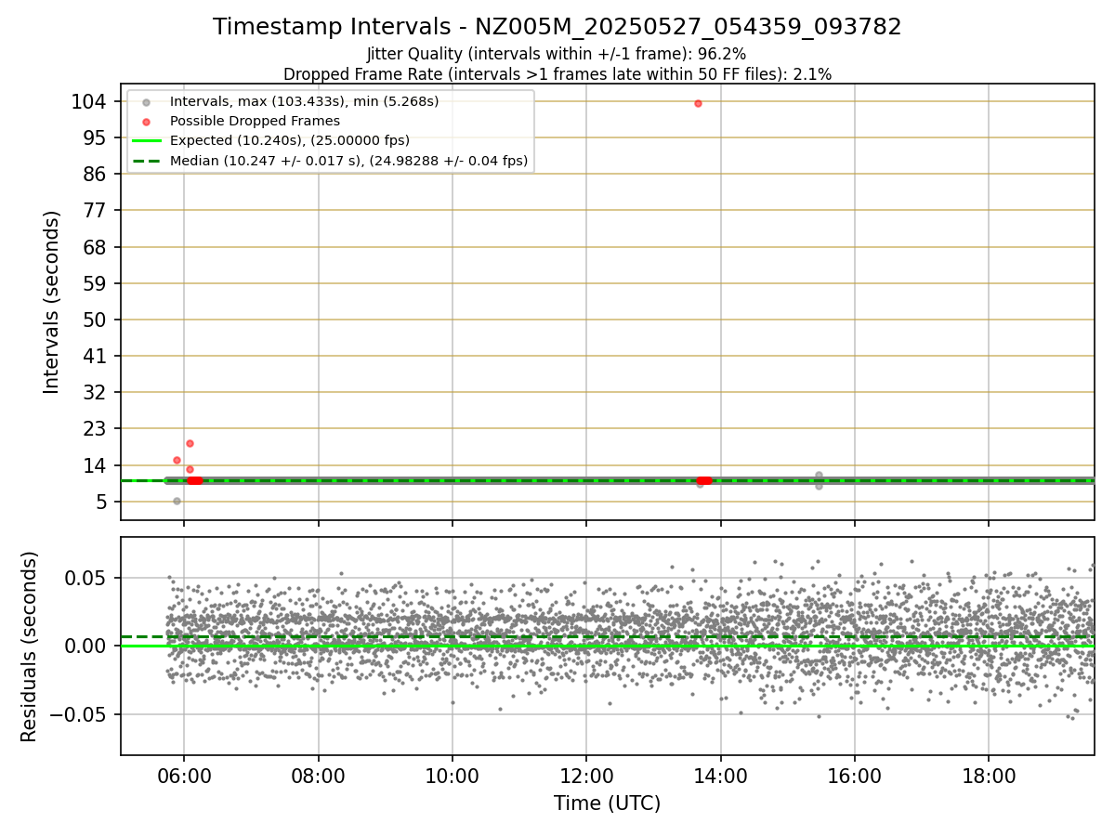Image resolution: width=1115 pixels, height=836 pixels.
Task: Click the 14 tick label on the intervals axis
Action: (95, 465)
